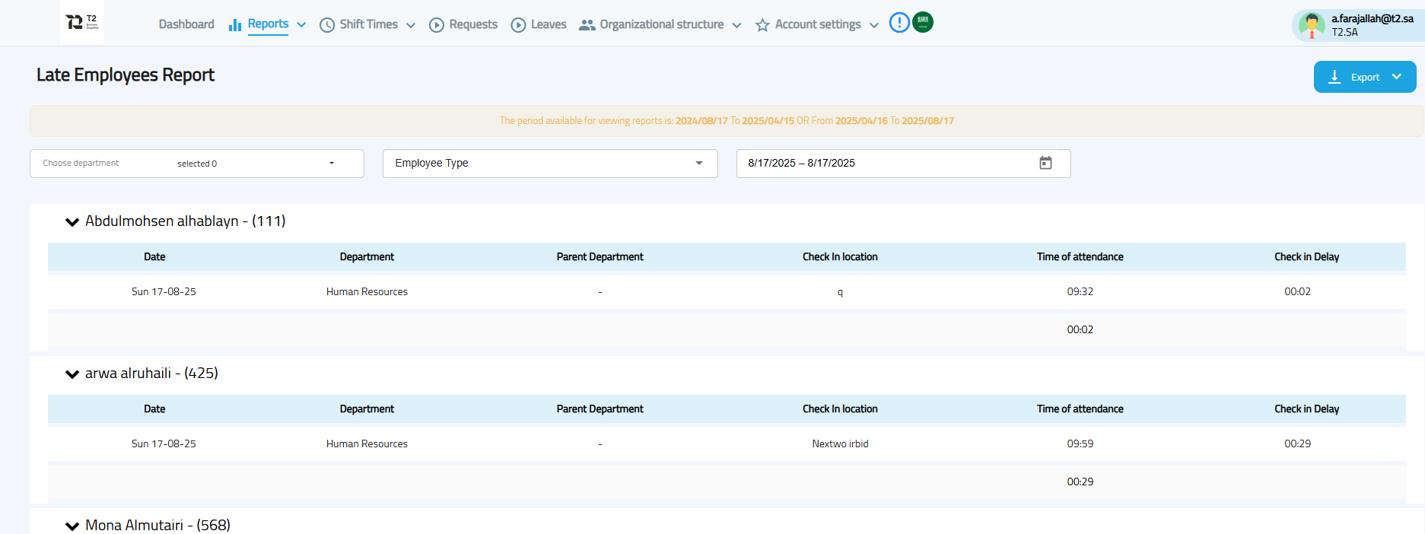This screenshot has height=534, width=1425.
Task: Click the Organizational structure people icon
Action: (587, 25)
